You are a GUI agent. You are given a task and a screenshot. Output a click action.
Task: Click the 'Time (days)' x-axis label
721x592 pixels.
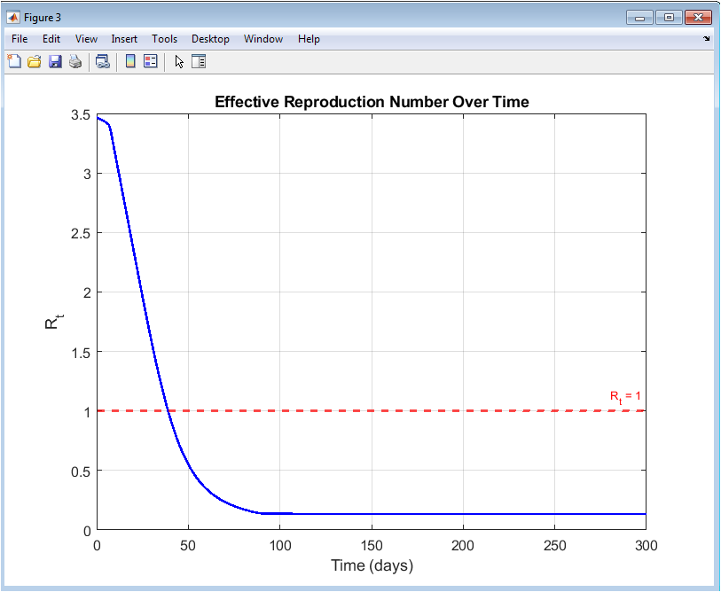click(x=372, y=565)
